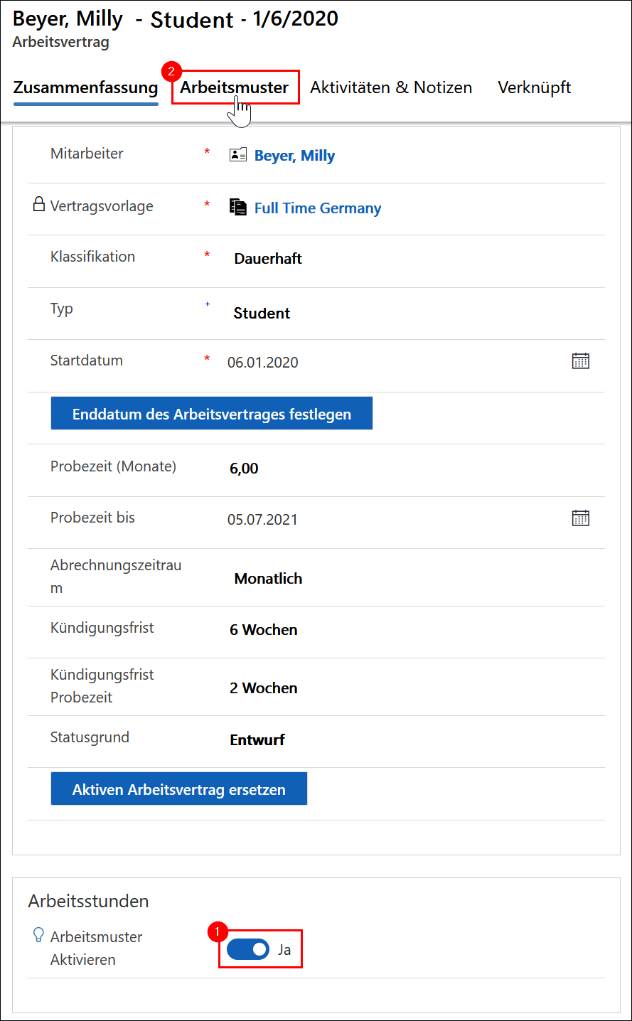Open the Full Time Germany template link

pyautogui.click(x=318, y=208)
